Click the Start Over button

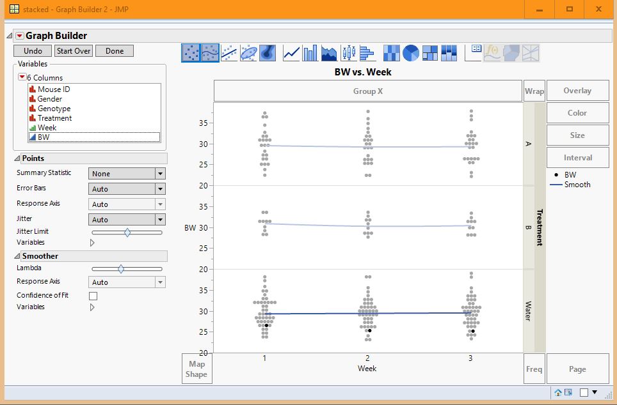(x=73, y=50)
